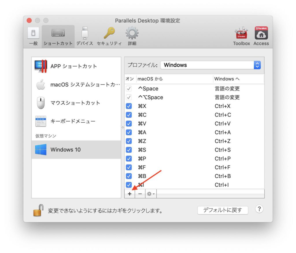The width and height of the screenshot is (296, 253).
Task: Click the ⌘Z shortcut text
Action: (142, 141)
